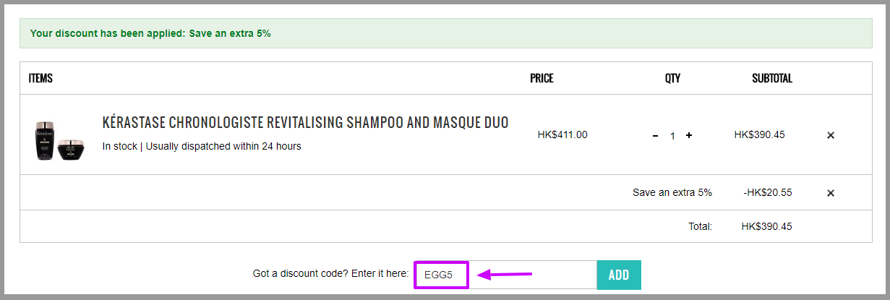This screenshot has height=300, width=890.
Task: Click the HK$390.45 total amount
Action: click(766, 226)
